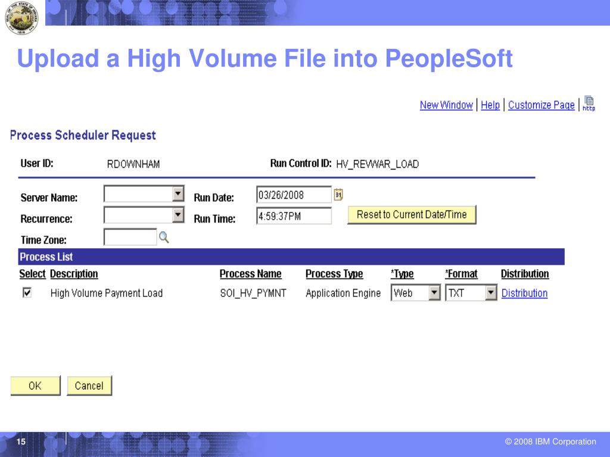This screenshot has width=610, height=457.
Task: Click the OK button
Action: [35, 386]
